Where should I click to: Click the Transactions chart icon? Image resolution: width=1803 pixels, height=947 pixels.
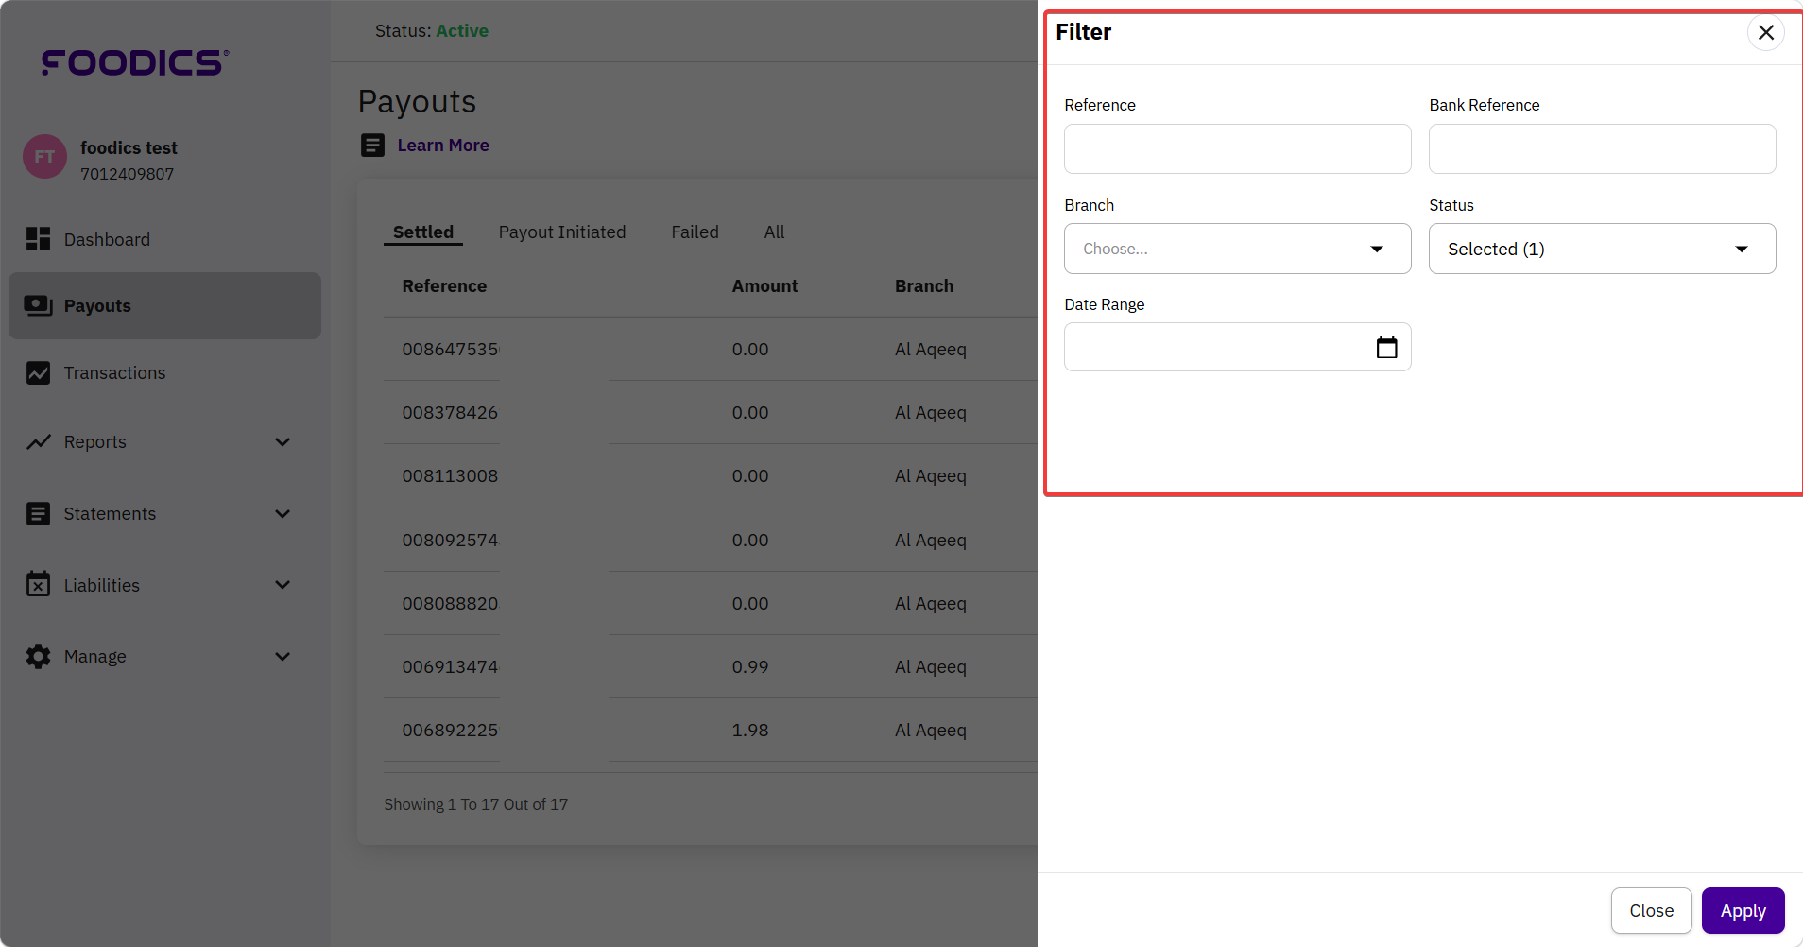[38, 373]
